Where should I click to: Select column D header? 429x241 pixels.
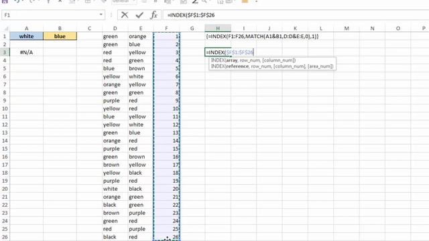tap(115, 28)
